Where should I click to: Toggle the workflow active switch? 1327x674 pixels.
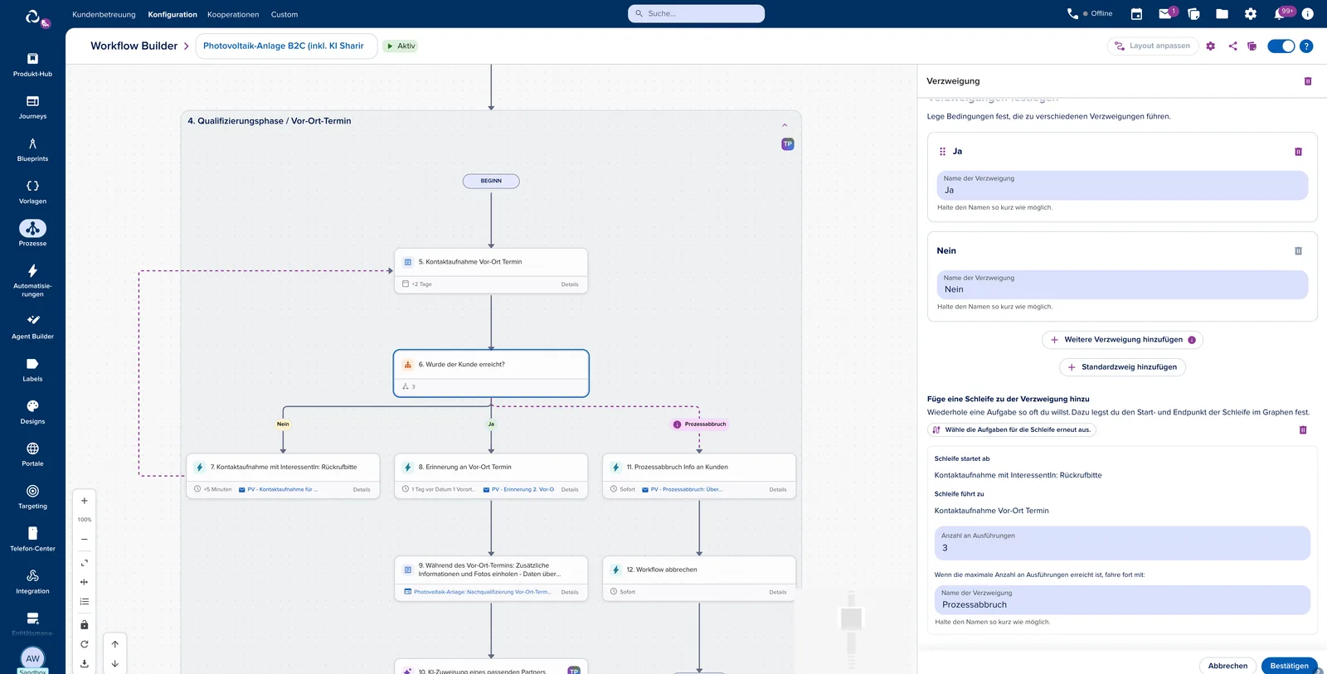1281,46
